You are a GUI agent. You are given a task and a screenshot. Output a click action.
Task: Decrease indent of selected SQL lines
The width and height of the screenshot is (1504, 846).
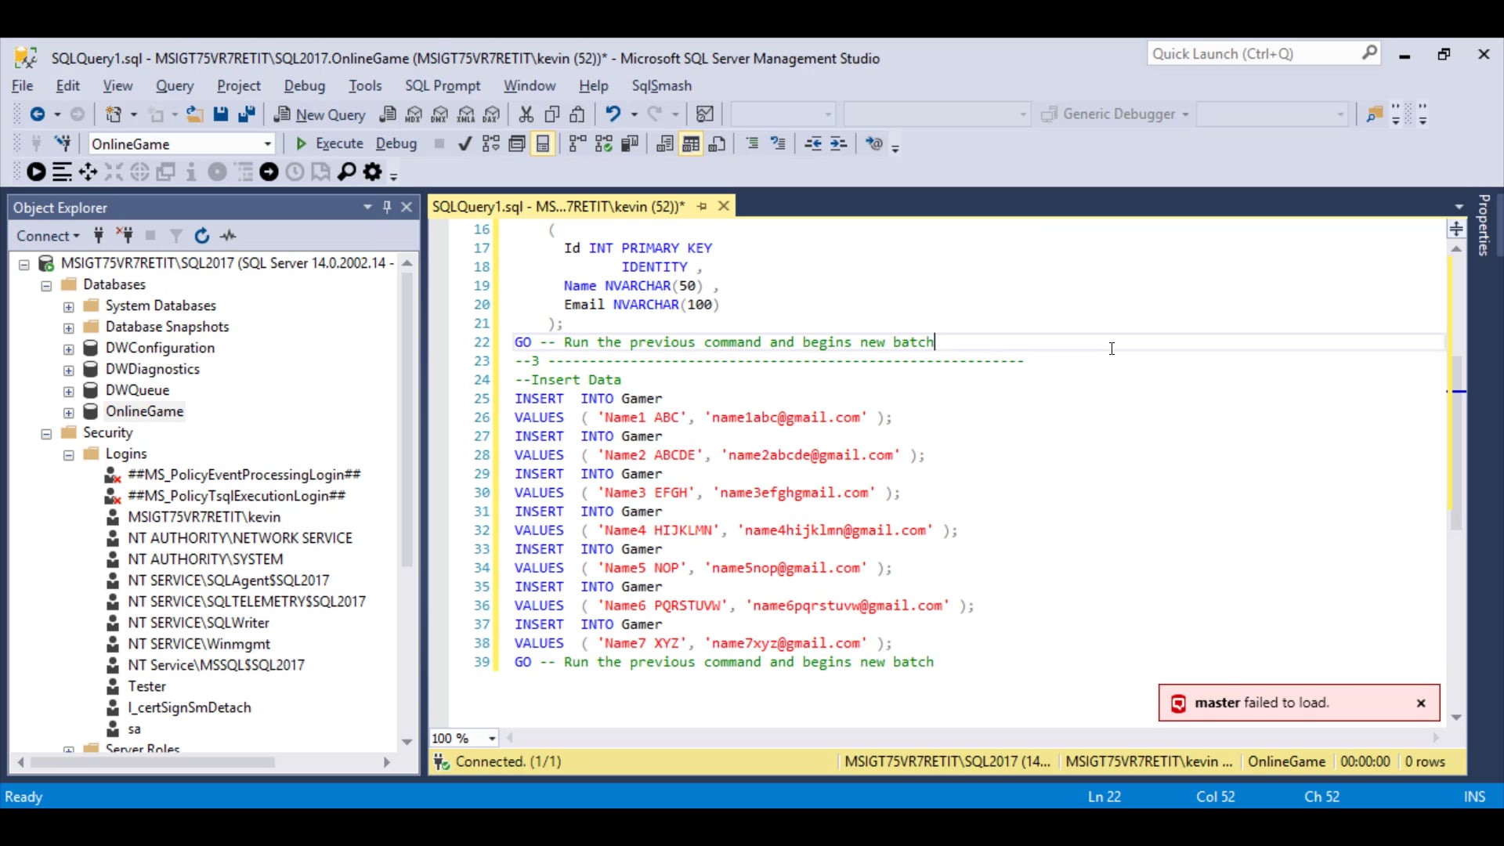tap(813, 143)
